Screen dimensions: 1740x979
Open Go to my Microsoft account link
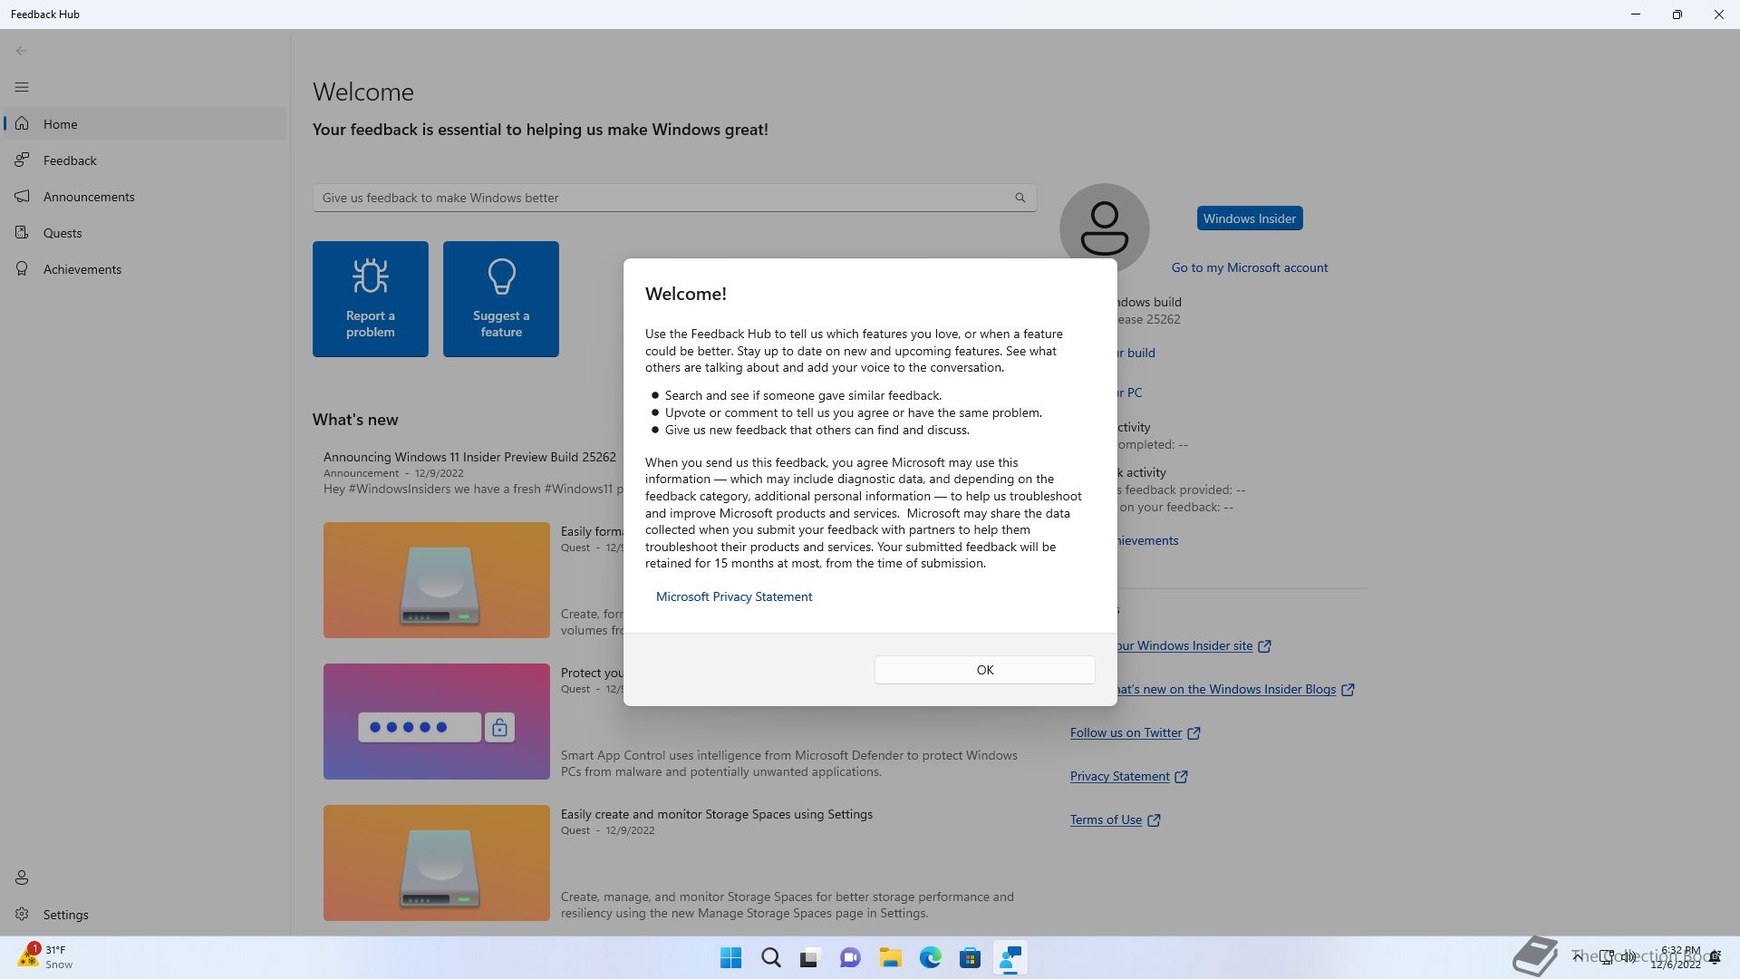[x=1249, y=267]
